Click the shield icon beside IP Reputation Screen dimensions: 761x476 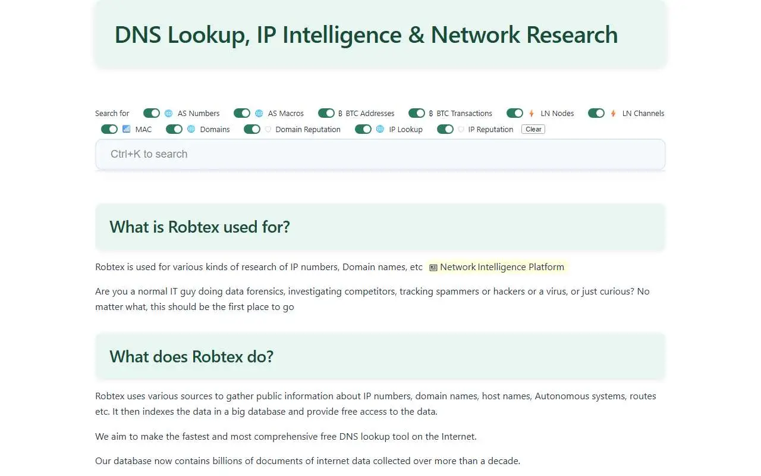(x=461, y=129)
